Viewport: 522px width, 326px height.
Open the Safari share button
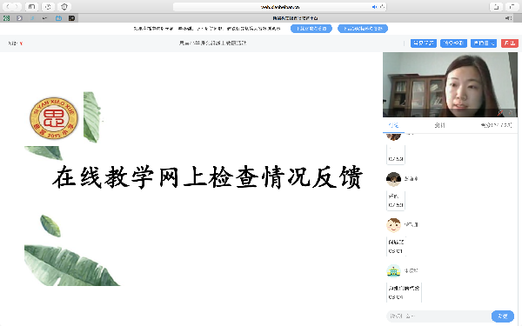(x=496, y=7)
